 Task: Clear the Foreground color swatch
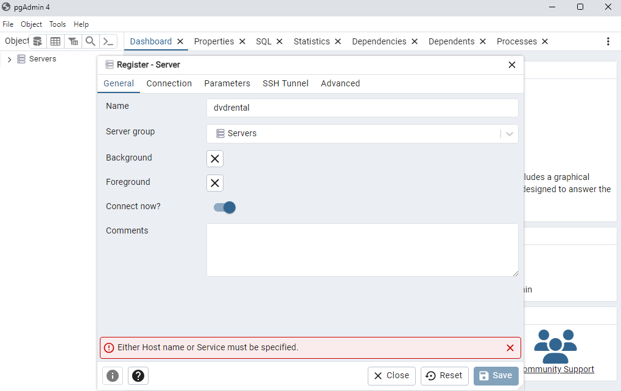[215, 183]
